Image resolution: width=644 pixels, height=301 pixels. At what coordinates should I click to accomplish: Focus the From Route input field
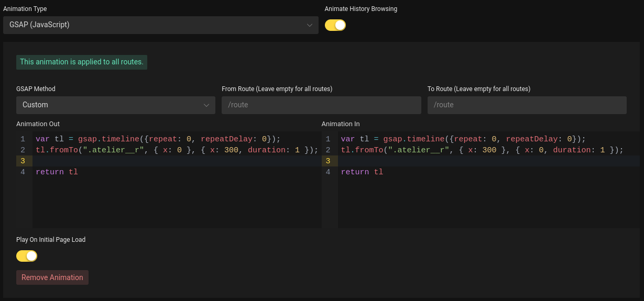[x=321, y=105]
